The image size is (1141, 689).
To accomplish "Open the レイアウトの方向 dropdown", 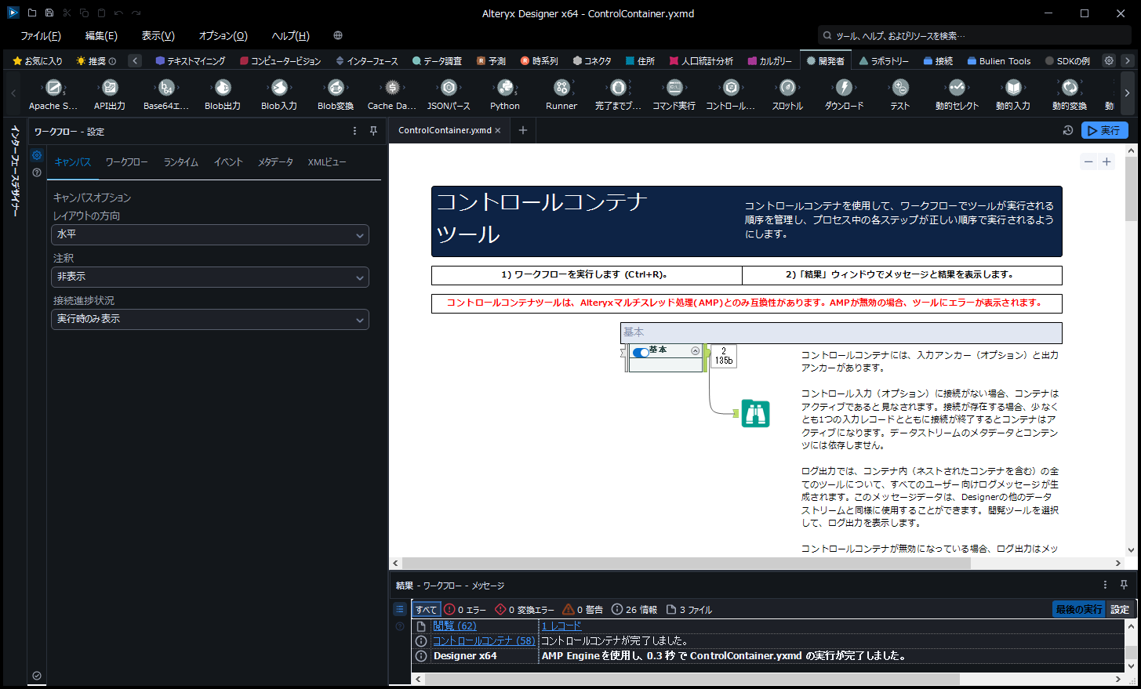I will 209,234.
